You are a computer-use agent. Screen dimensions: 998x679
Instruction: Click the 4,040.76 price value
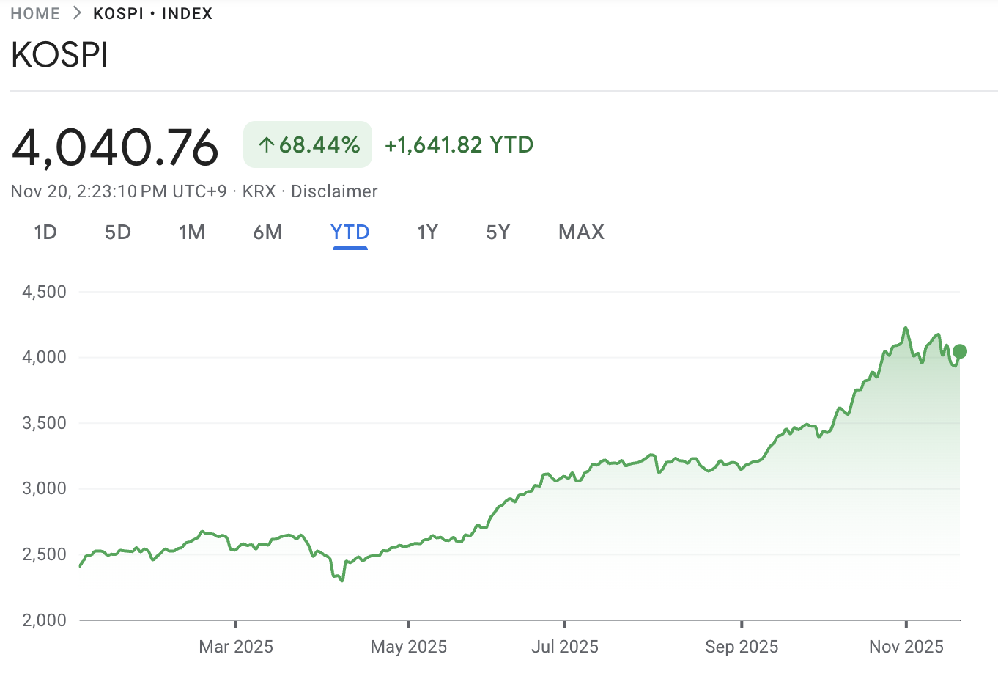pyautogui.click(x=114, y=146)
